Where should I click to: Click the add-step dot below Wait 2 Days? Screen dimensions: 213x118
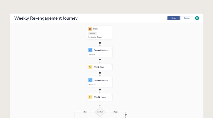[100, 73]
